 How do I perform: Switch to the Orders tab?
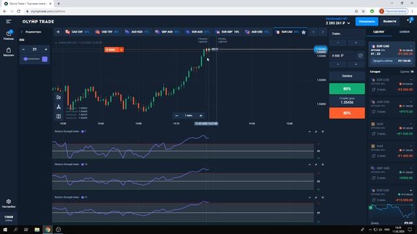pos(405,32)
